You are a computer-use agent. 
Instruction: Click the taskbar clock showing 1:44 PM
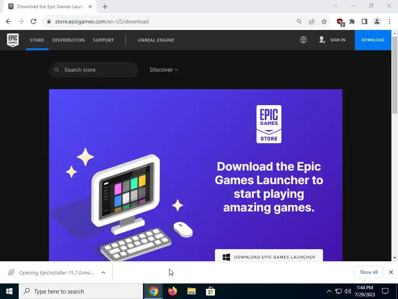(x=365, y=291)
